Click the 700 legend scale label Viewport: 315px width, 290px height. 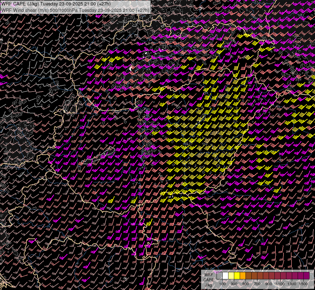point(257,284)
